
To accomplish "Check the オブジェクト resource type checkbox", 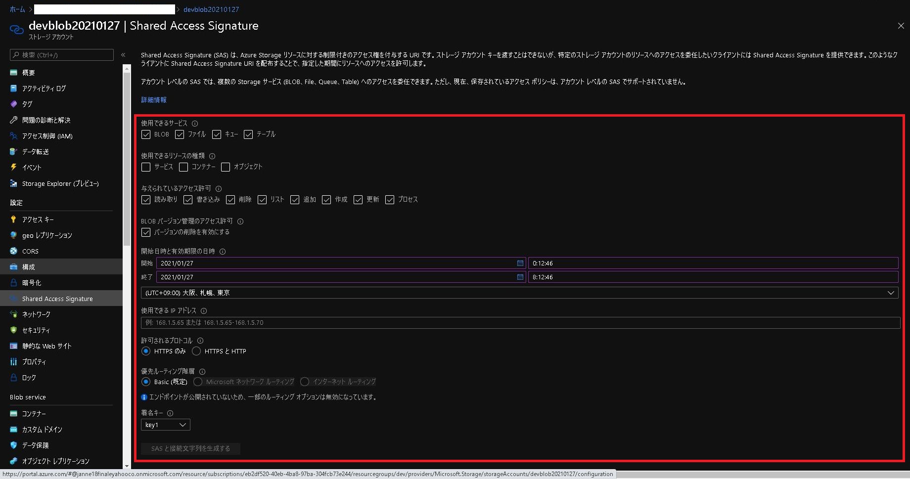I will (x=226, y=167).
